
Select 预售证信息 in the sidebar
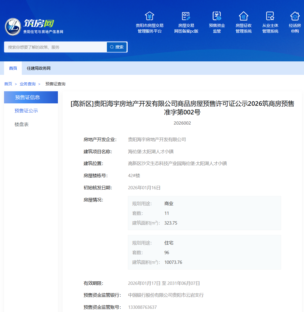(31, 97)
